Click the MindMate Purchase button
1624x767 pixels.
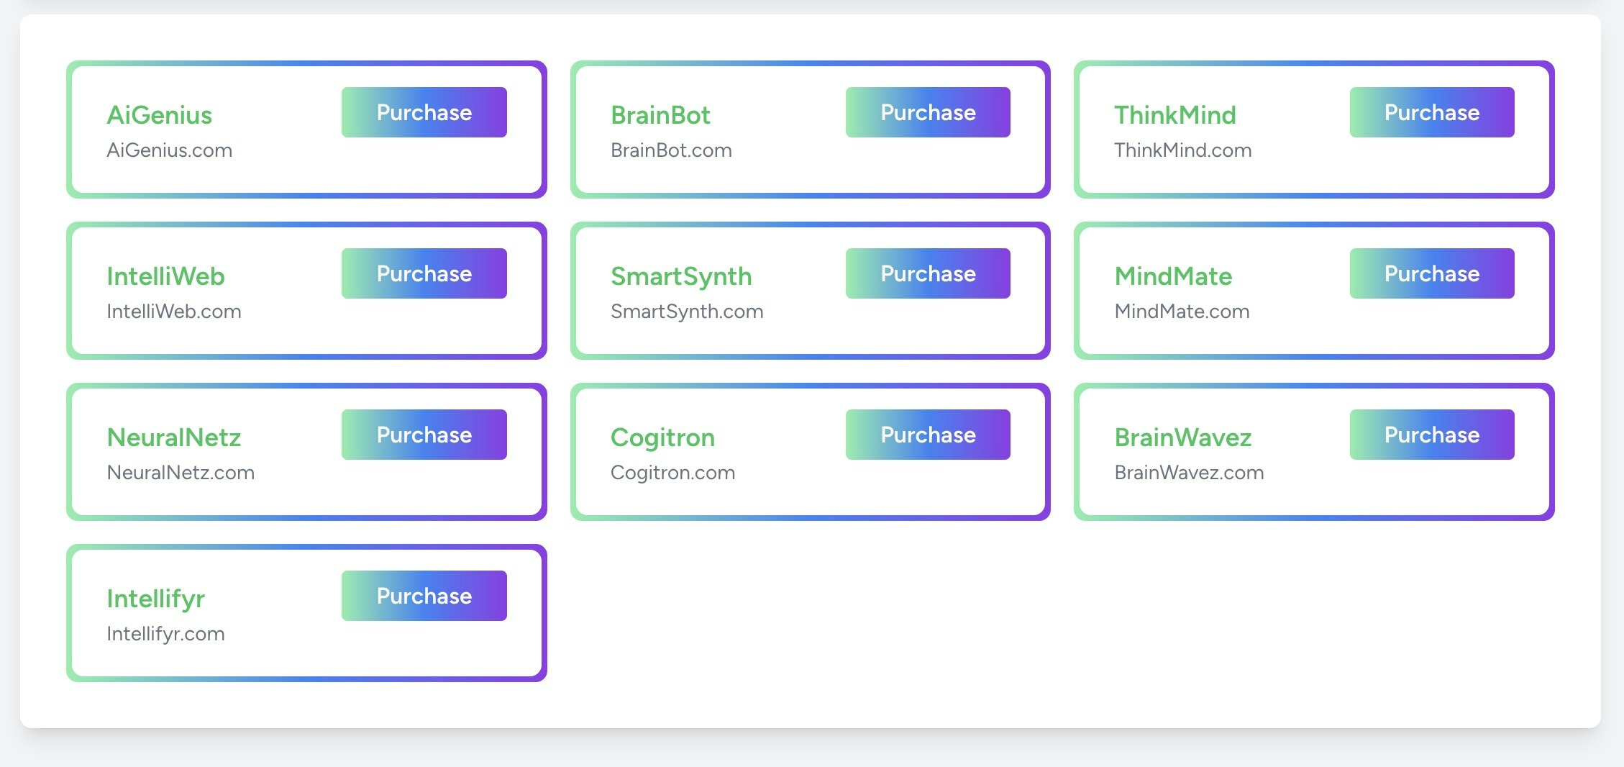(1431, 273)
